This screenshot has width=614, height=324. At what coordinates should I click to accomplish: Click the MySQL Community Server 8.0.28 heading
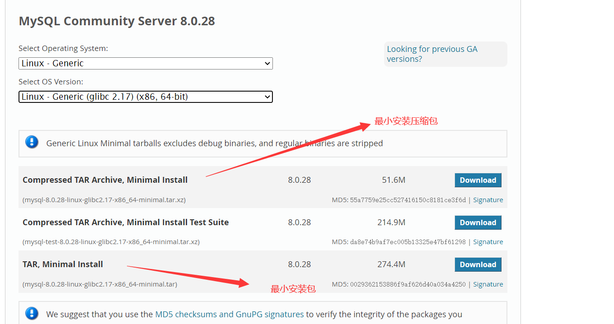(x=117, y=21)
